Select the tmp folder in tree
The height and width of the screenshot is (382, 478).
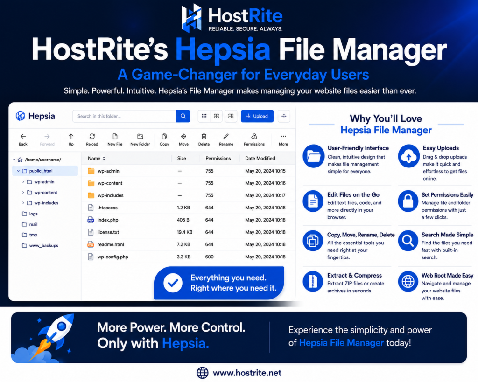point(30,235)
